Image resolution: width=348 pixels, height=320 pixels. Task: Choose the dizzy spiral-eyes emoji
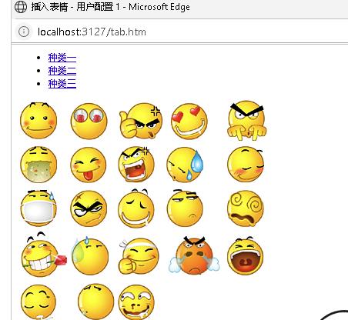246,208
